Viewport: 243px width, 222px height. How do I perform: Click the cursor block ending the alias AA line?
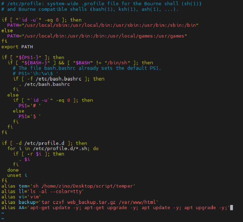coord(231,208)
